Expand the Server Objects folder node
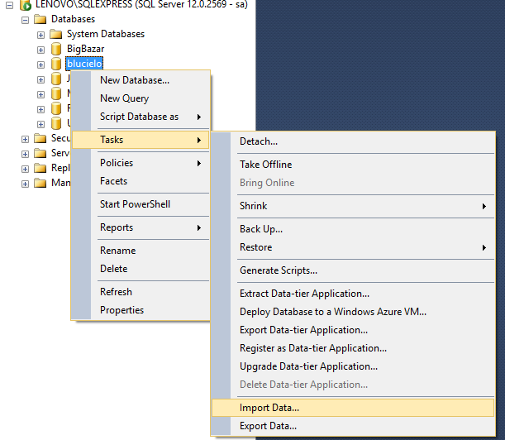505x440 pixels. 25,154
